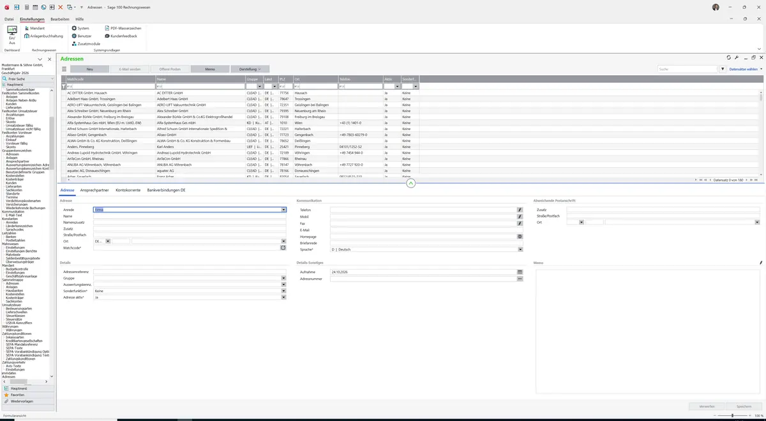This screenshot has width=766, height=421.
Task: Click the Neu button
Action: tap(90, 69)
